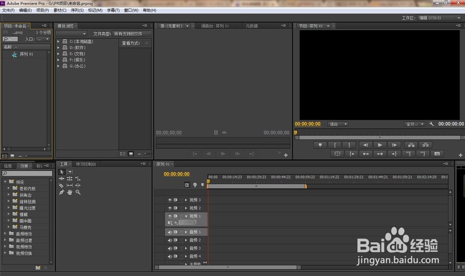Click Add Marker in Program monitor
465x276 pixels.
tap(320, 145)
